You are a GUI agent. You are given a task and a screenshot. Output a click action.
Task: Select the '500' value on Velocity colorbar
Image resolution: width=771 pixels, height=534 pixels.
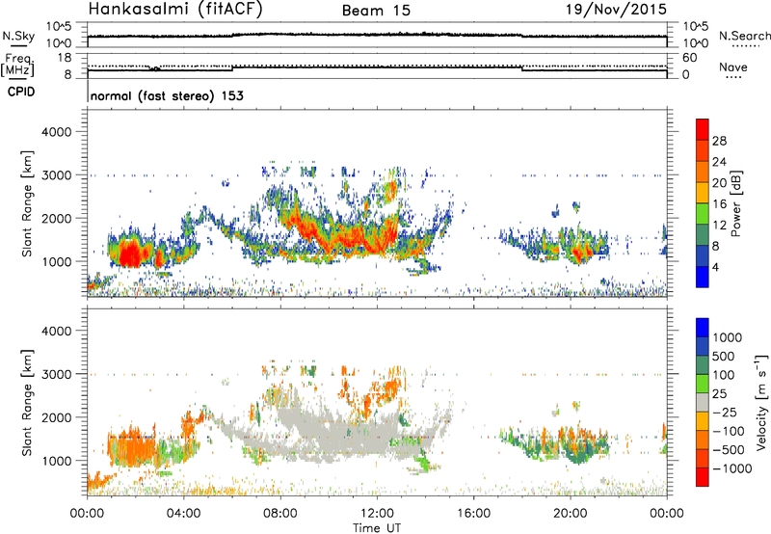tap(724, 356)
